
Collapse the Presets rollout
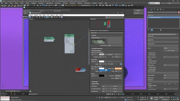[94, 35]
